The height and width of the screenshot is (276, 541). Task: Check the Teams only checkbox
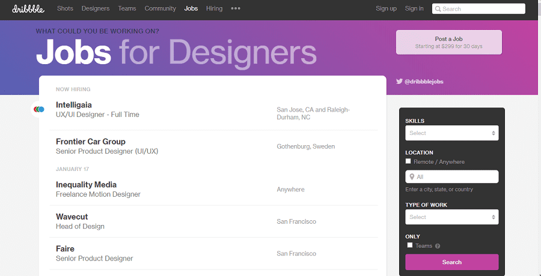point(410,245)
